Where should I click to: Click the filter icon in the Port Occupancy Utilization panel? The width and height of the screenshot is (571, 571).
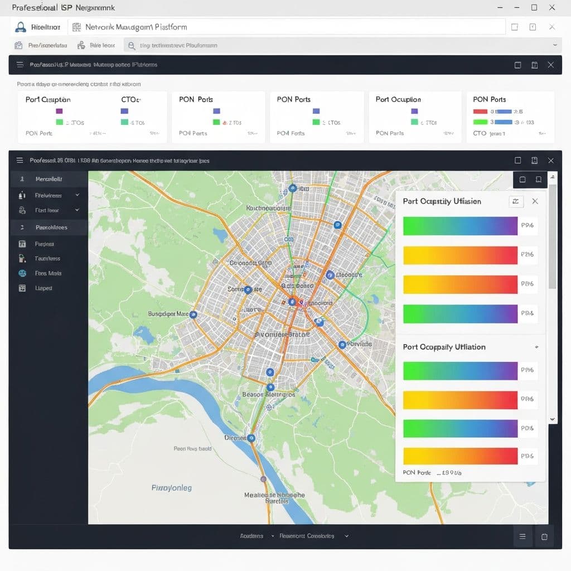[x=516, y=201]
